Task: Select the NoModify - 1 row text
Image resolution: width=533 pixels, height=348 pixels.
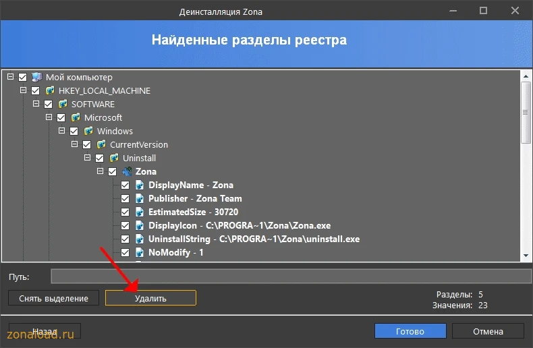Action: 175,252
